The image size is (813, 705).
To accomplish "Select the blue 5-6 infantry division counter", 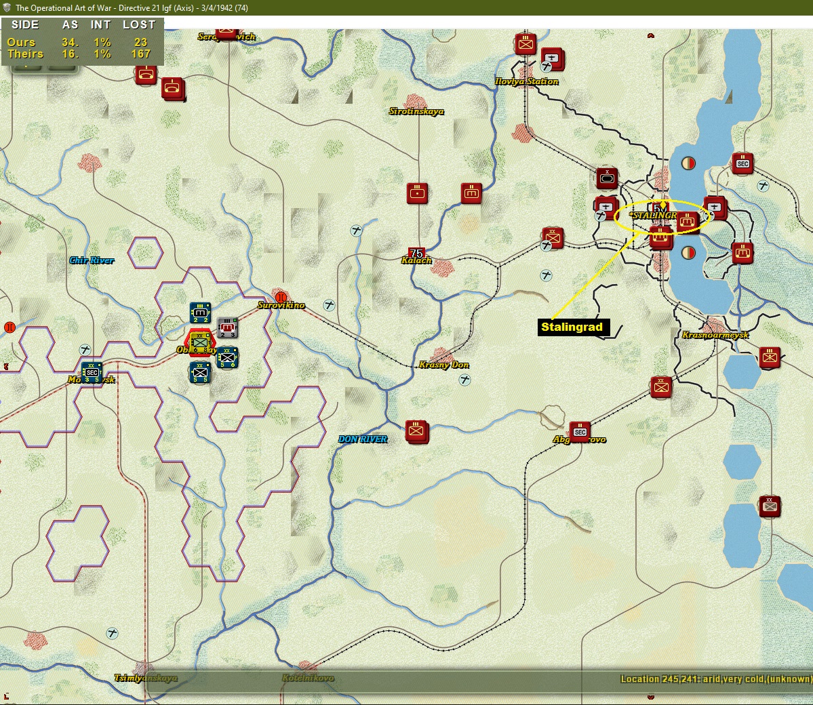I will click(x=227, y=357).
